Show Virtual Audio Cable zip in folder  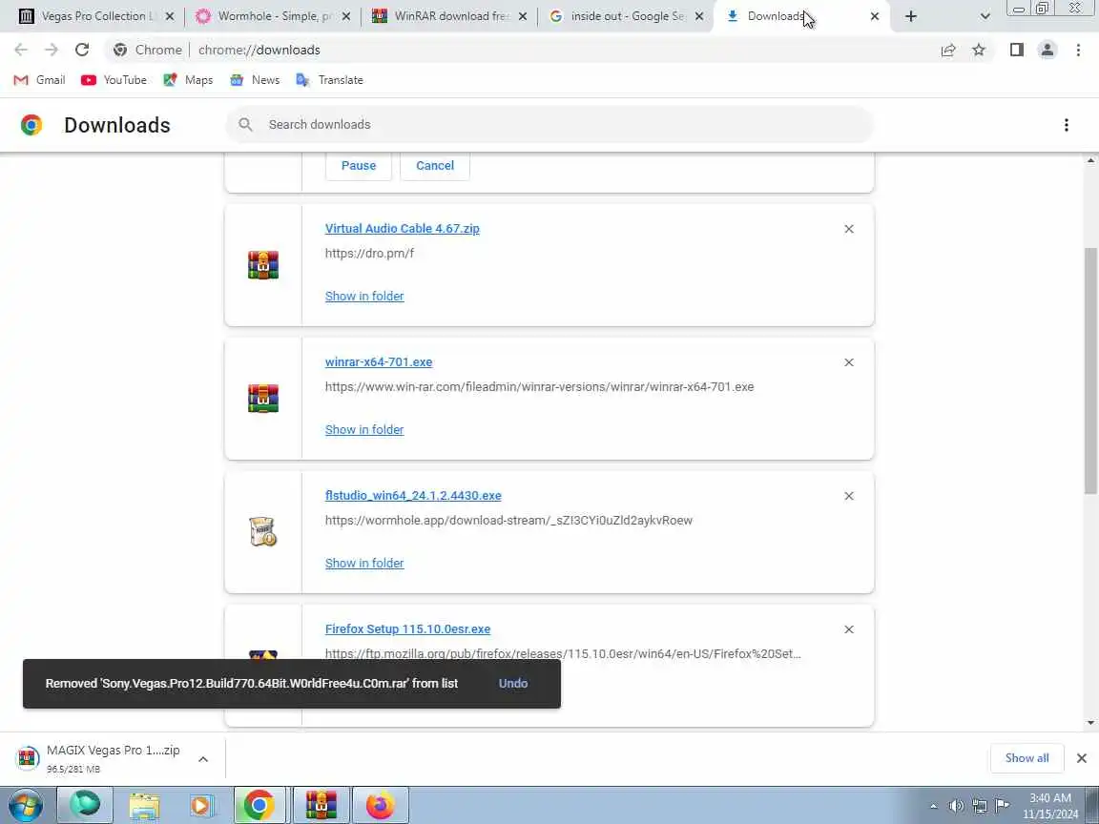pyautogui.click(x=364, y=297)
